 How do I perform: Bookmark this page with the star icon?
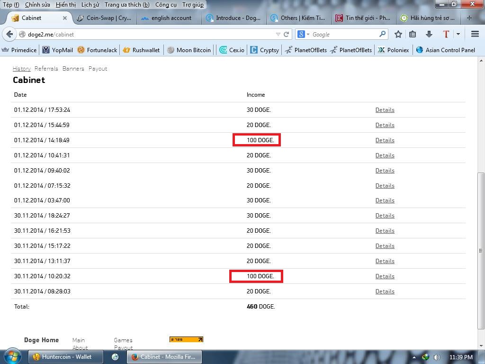tap(398, 34)
